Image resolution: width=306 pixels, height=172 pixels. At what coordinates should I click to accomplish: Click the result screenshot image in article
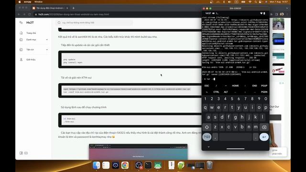138,152
